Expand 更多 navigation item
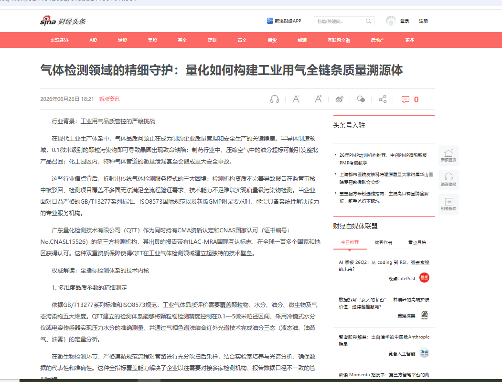 [x=409, y=40]
